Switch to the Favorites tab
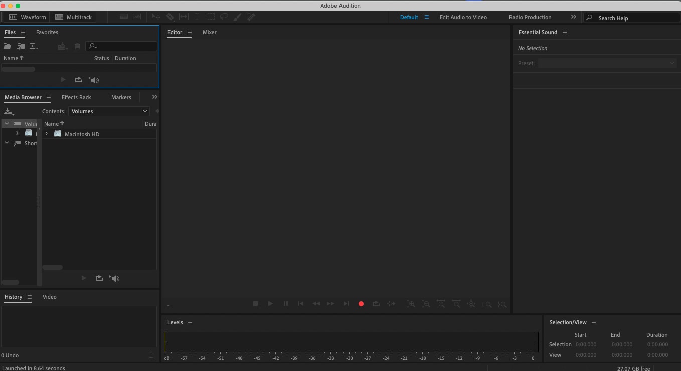681x371 pixels. pos(47,32)
